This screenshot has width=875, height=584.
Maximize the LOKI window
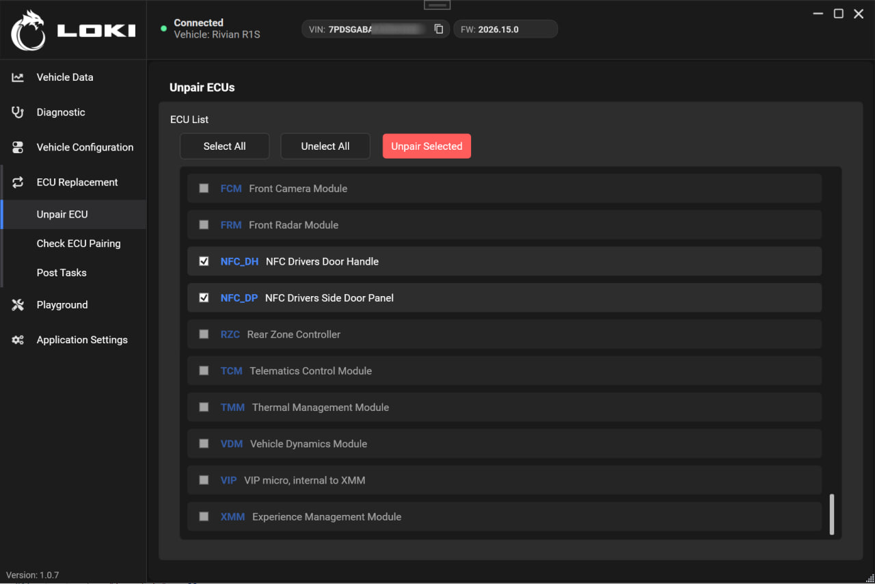838,14
